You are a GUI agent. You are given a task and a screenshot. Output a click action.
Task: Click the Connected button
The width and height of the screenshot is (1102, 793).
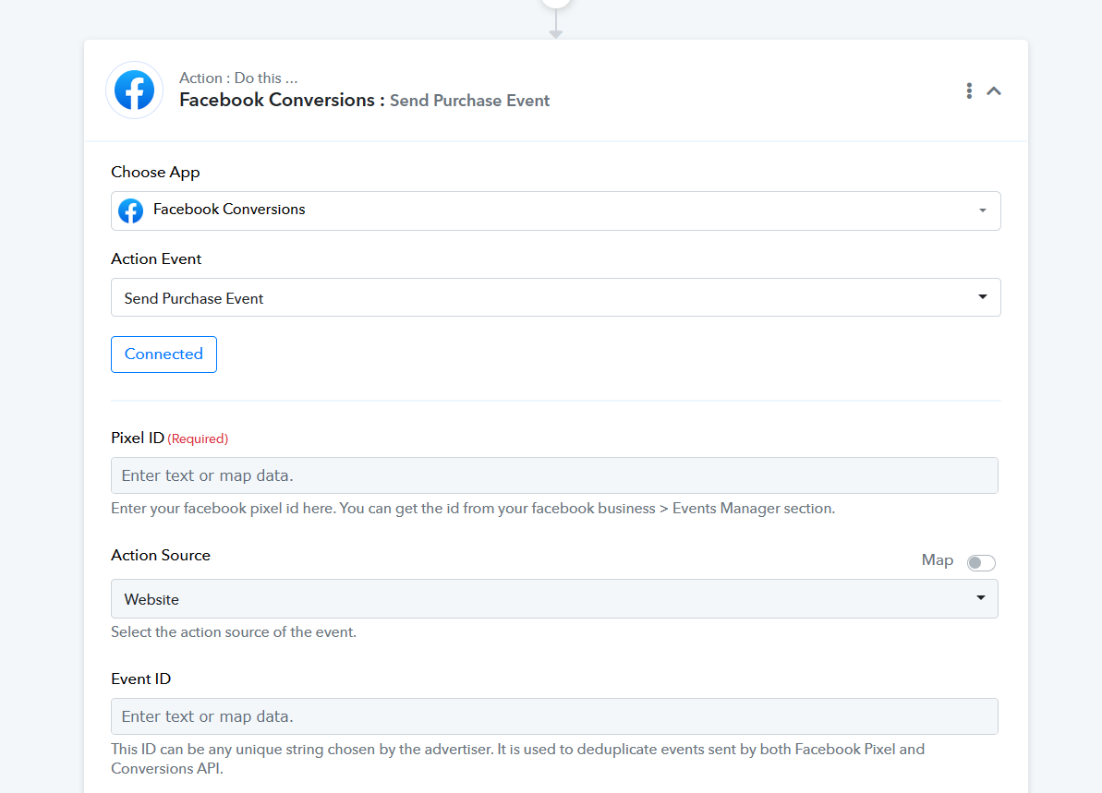pyautogui.click(x=163, y=354)
